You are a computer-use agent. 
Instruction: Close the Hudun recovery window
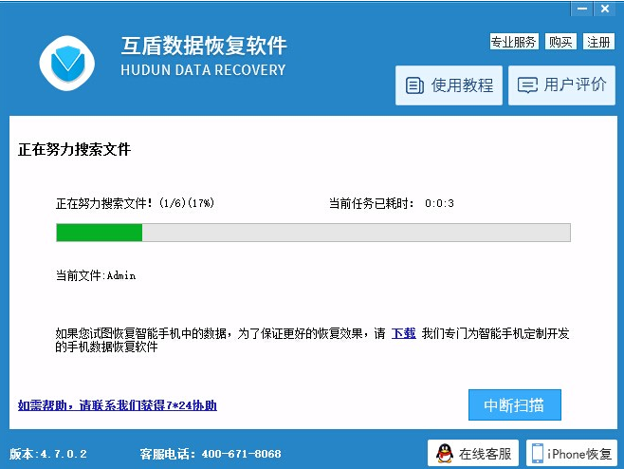[x=605, y=9]
